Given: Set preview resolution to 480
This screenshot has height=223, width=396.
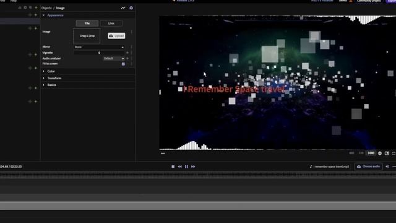Looking at the screenshot, I should point(351,153).
